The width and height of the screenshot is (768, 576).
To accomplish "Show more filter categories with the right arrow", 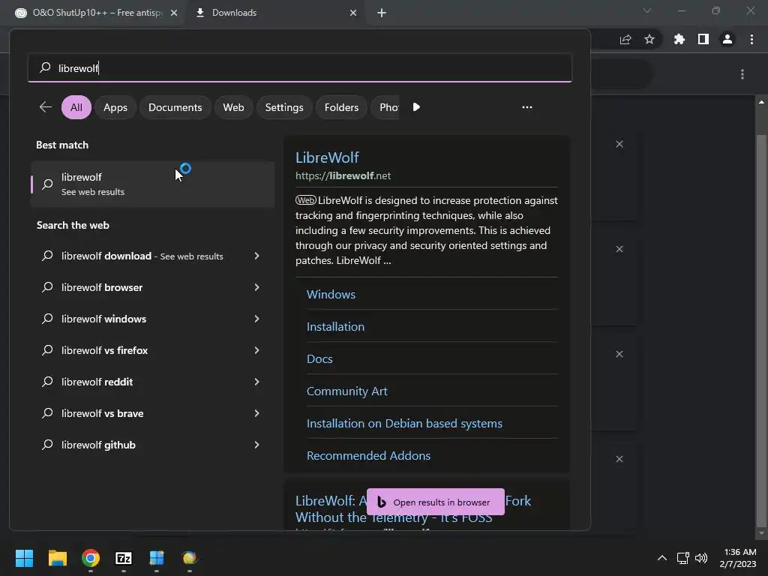I will pyautogui.click(x=416, y=107).
